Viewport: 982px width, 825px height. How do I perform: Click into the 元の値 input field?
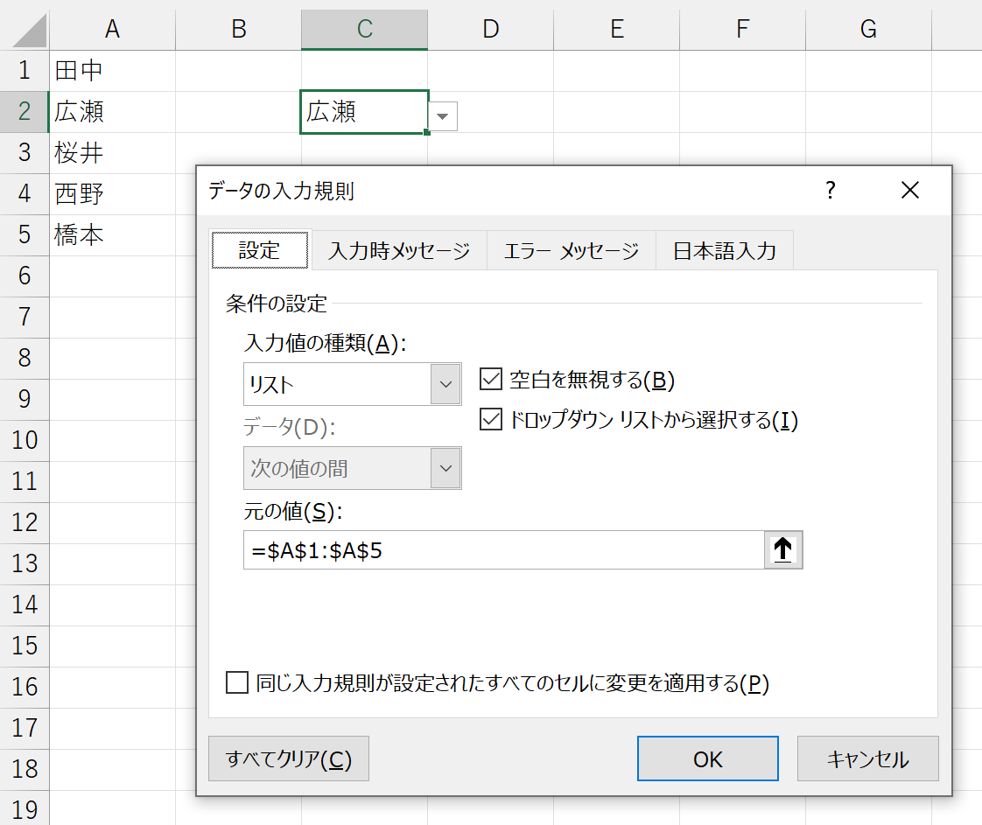(x=503, y=550)
